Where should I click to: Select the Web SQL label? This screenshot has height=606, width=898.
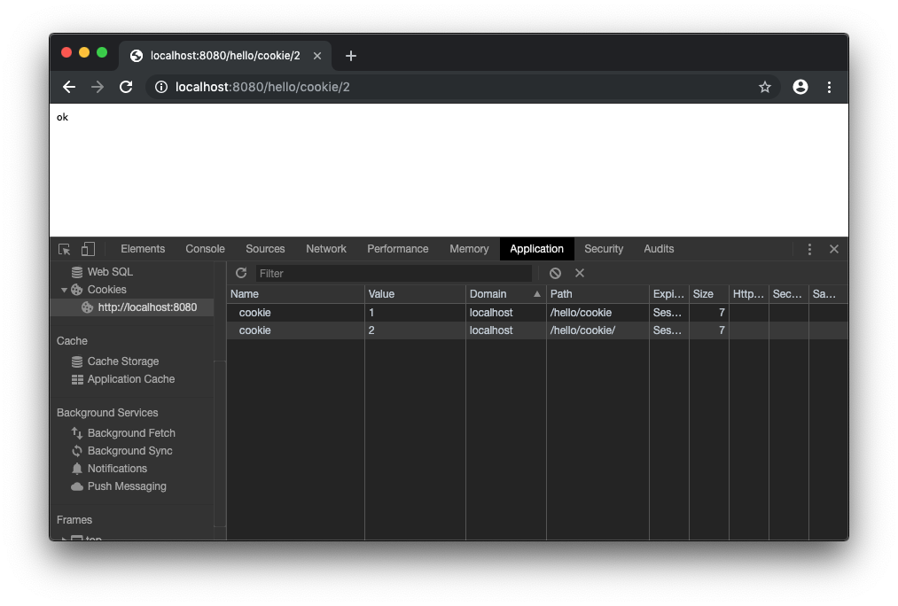(x=110, y=272)
